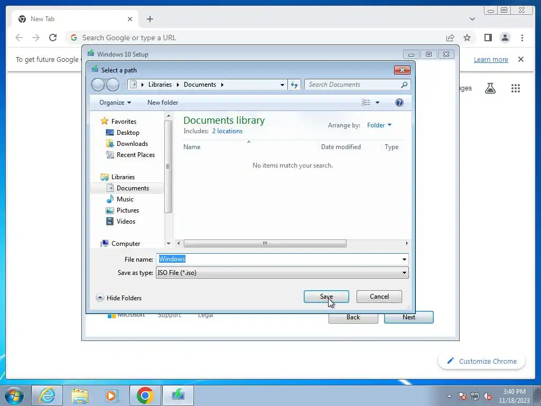The image size is (541, 406).
Task: Open the Chrome Labs flask icon
Action: pyautogui.click(x=490, y=88)
